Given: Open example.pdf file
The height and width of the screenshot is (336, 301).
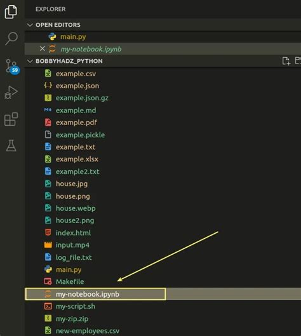Looking at the screenshot, I should [163, 123].
